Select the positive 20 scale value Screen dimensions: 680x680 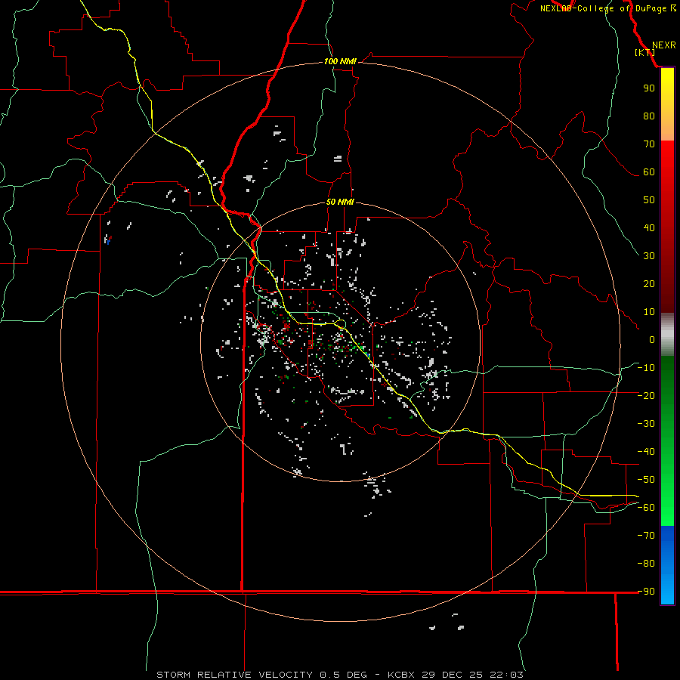coord(649,284)
